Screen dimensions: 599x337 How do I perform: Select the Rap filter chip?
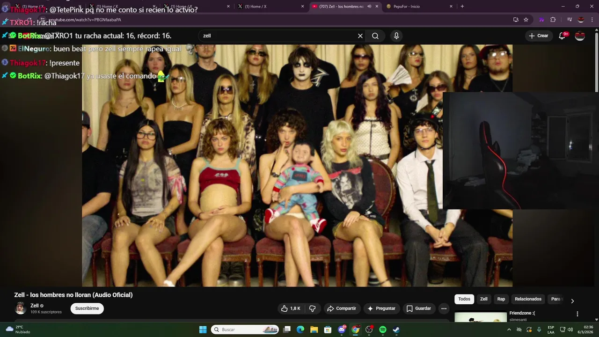tap(501, 299)
